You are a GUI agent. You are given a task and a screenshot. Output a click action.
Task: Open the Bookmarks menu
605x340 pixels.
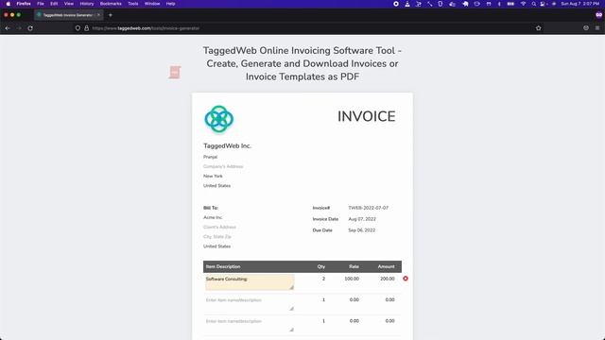(x=111, y=4)
